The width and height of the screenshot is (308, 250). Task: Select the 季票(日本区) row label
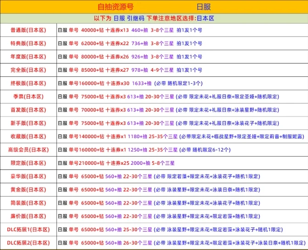tap(28, 97)
